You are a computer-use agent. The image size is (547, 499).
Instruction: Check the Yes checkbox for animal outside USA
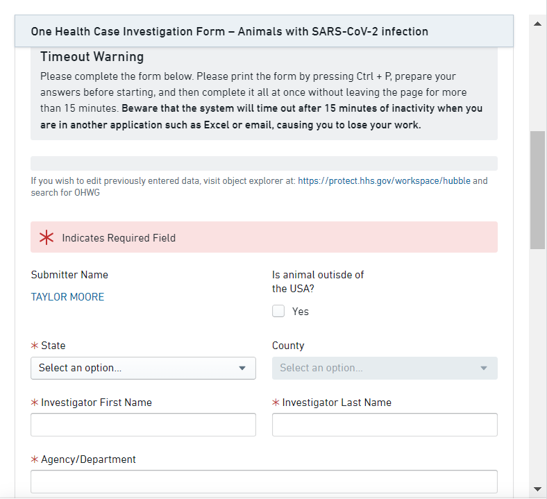(278, 312)
